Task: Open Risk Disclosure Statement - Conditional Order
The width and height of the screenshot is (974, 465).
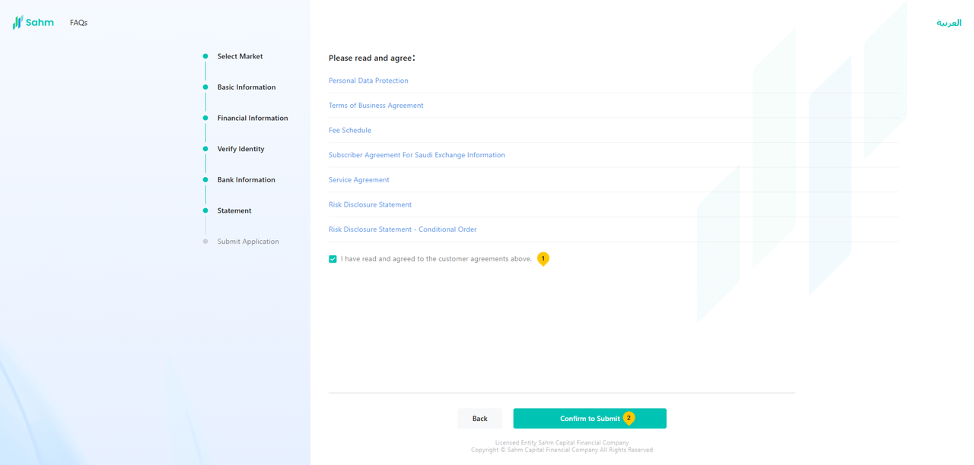Action: [403, 229]
